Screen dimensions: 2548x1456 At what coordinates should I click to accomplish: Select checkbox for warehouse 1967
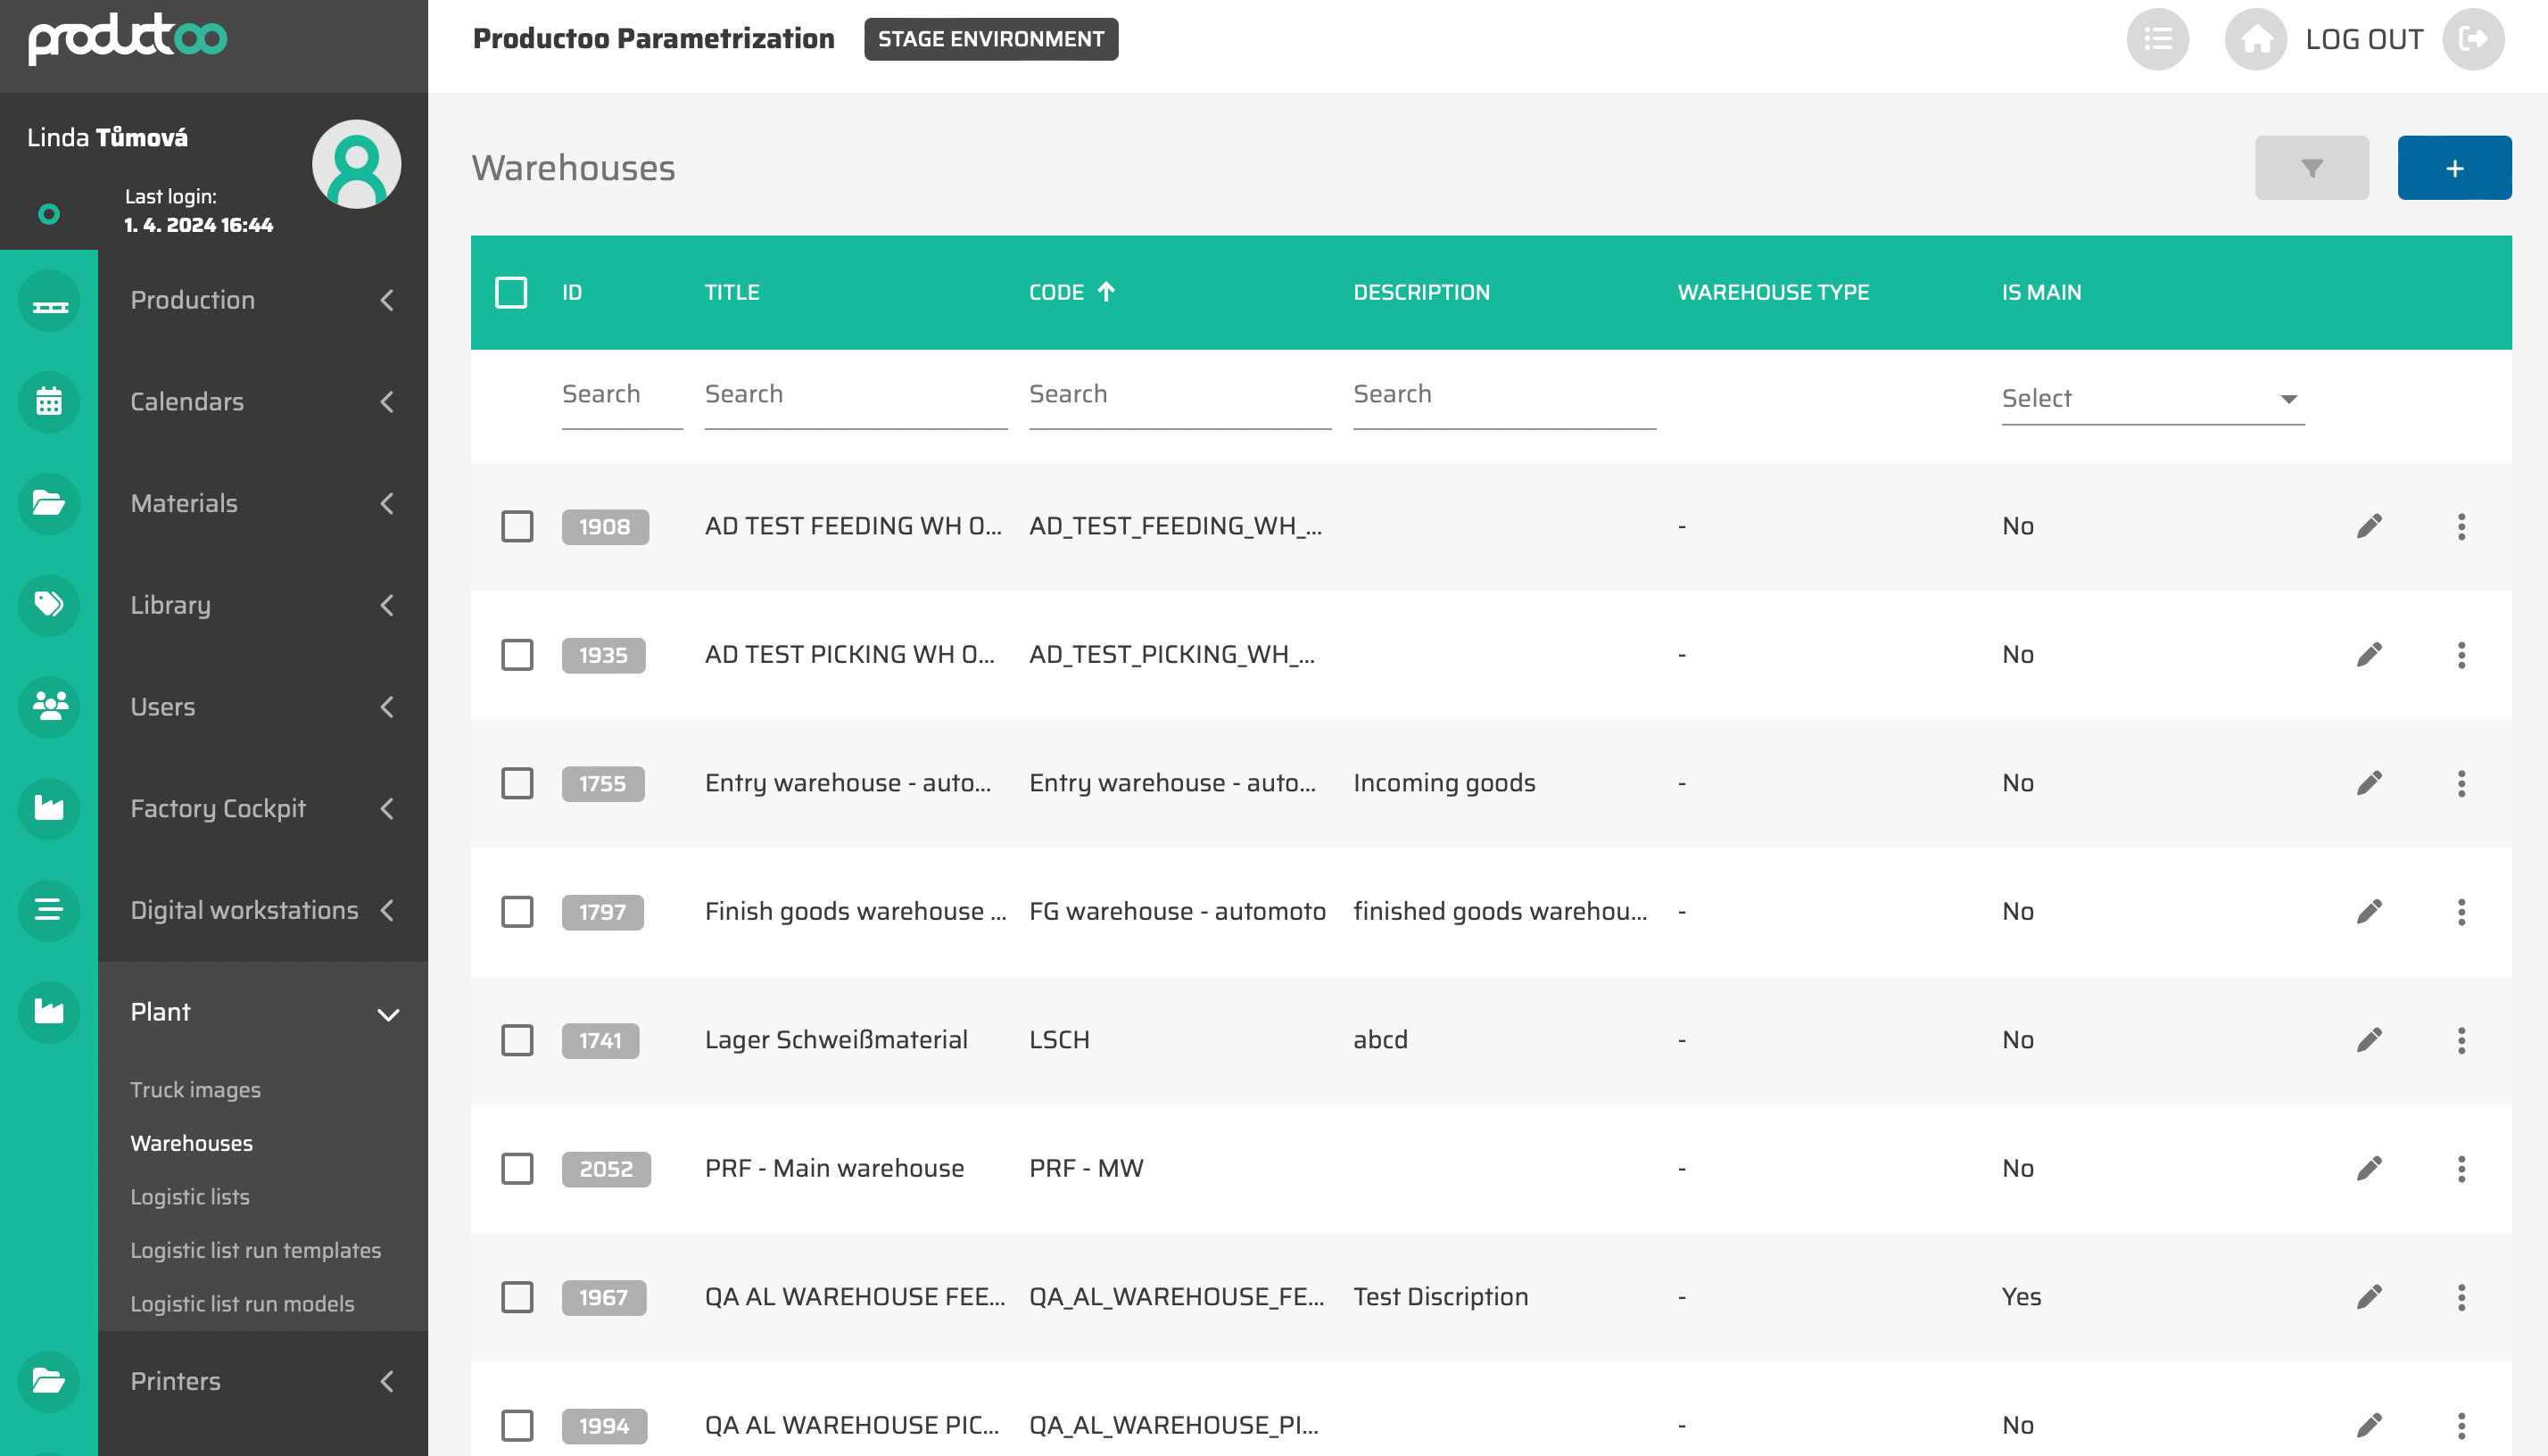pyautogui.click(x=517, y=1297)
